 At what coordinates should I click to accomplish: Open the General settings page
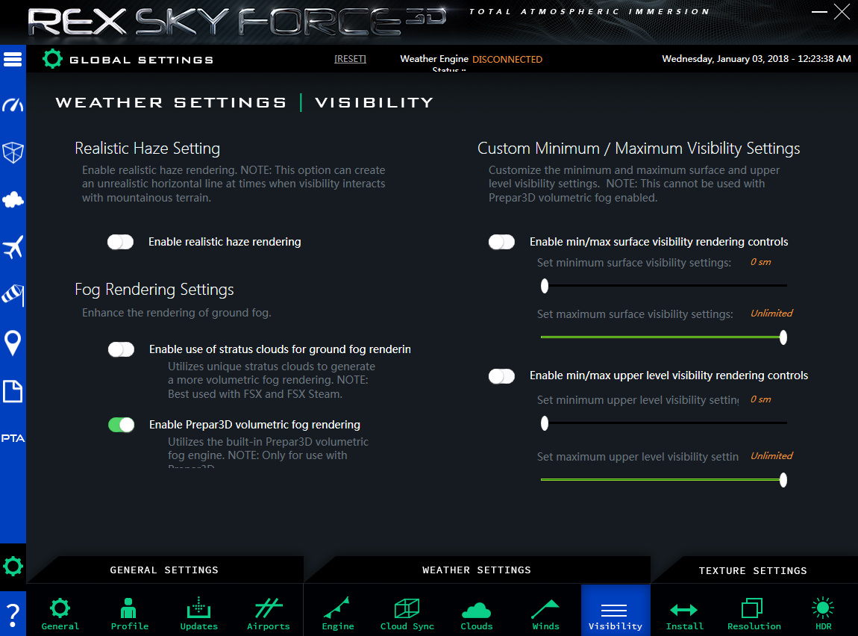point(60,614)
